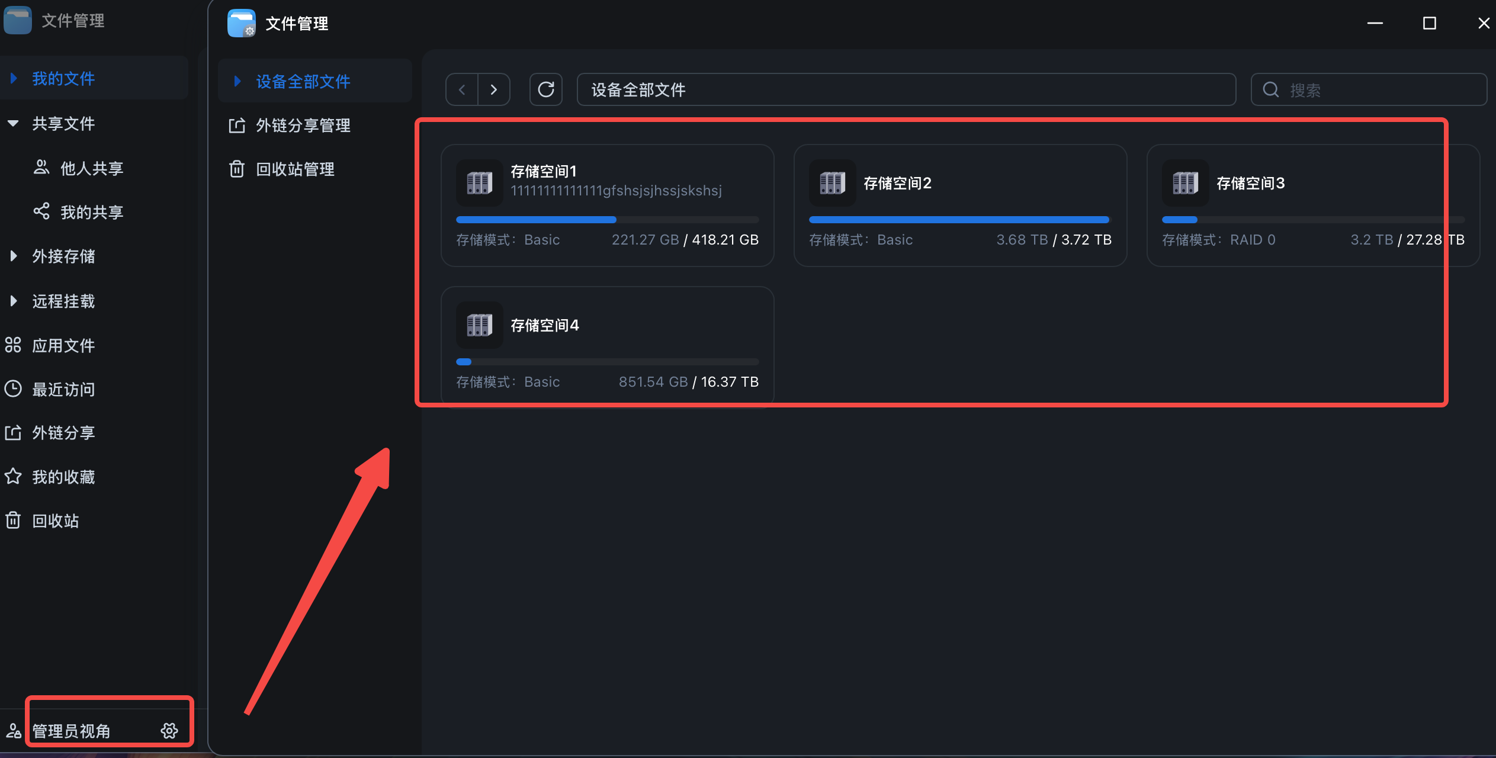Click 存储空间1 usage progress bar
1496x758 pixels.
[x=607, y=220]
